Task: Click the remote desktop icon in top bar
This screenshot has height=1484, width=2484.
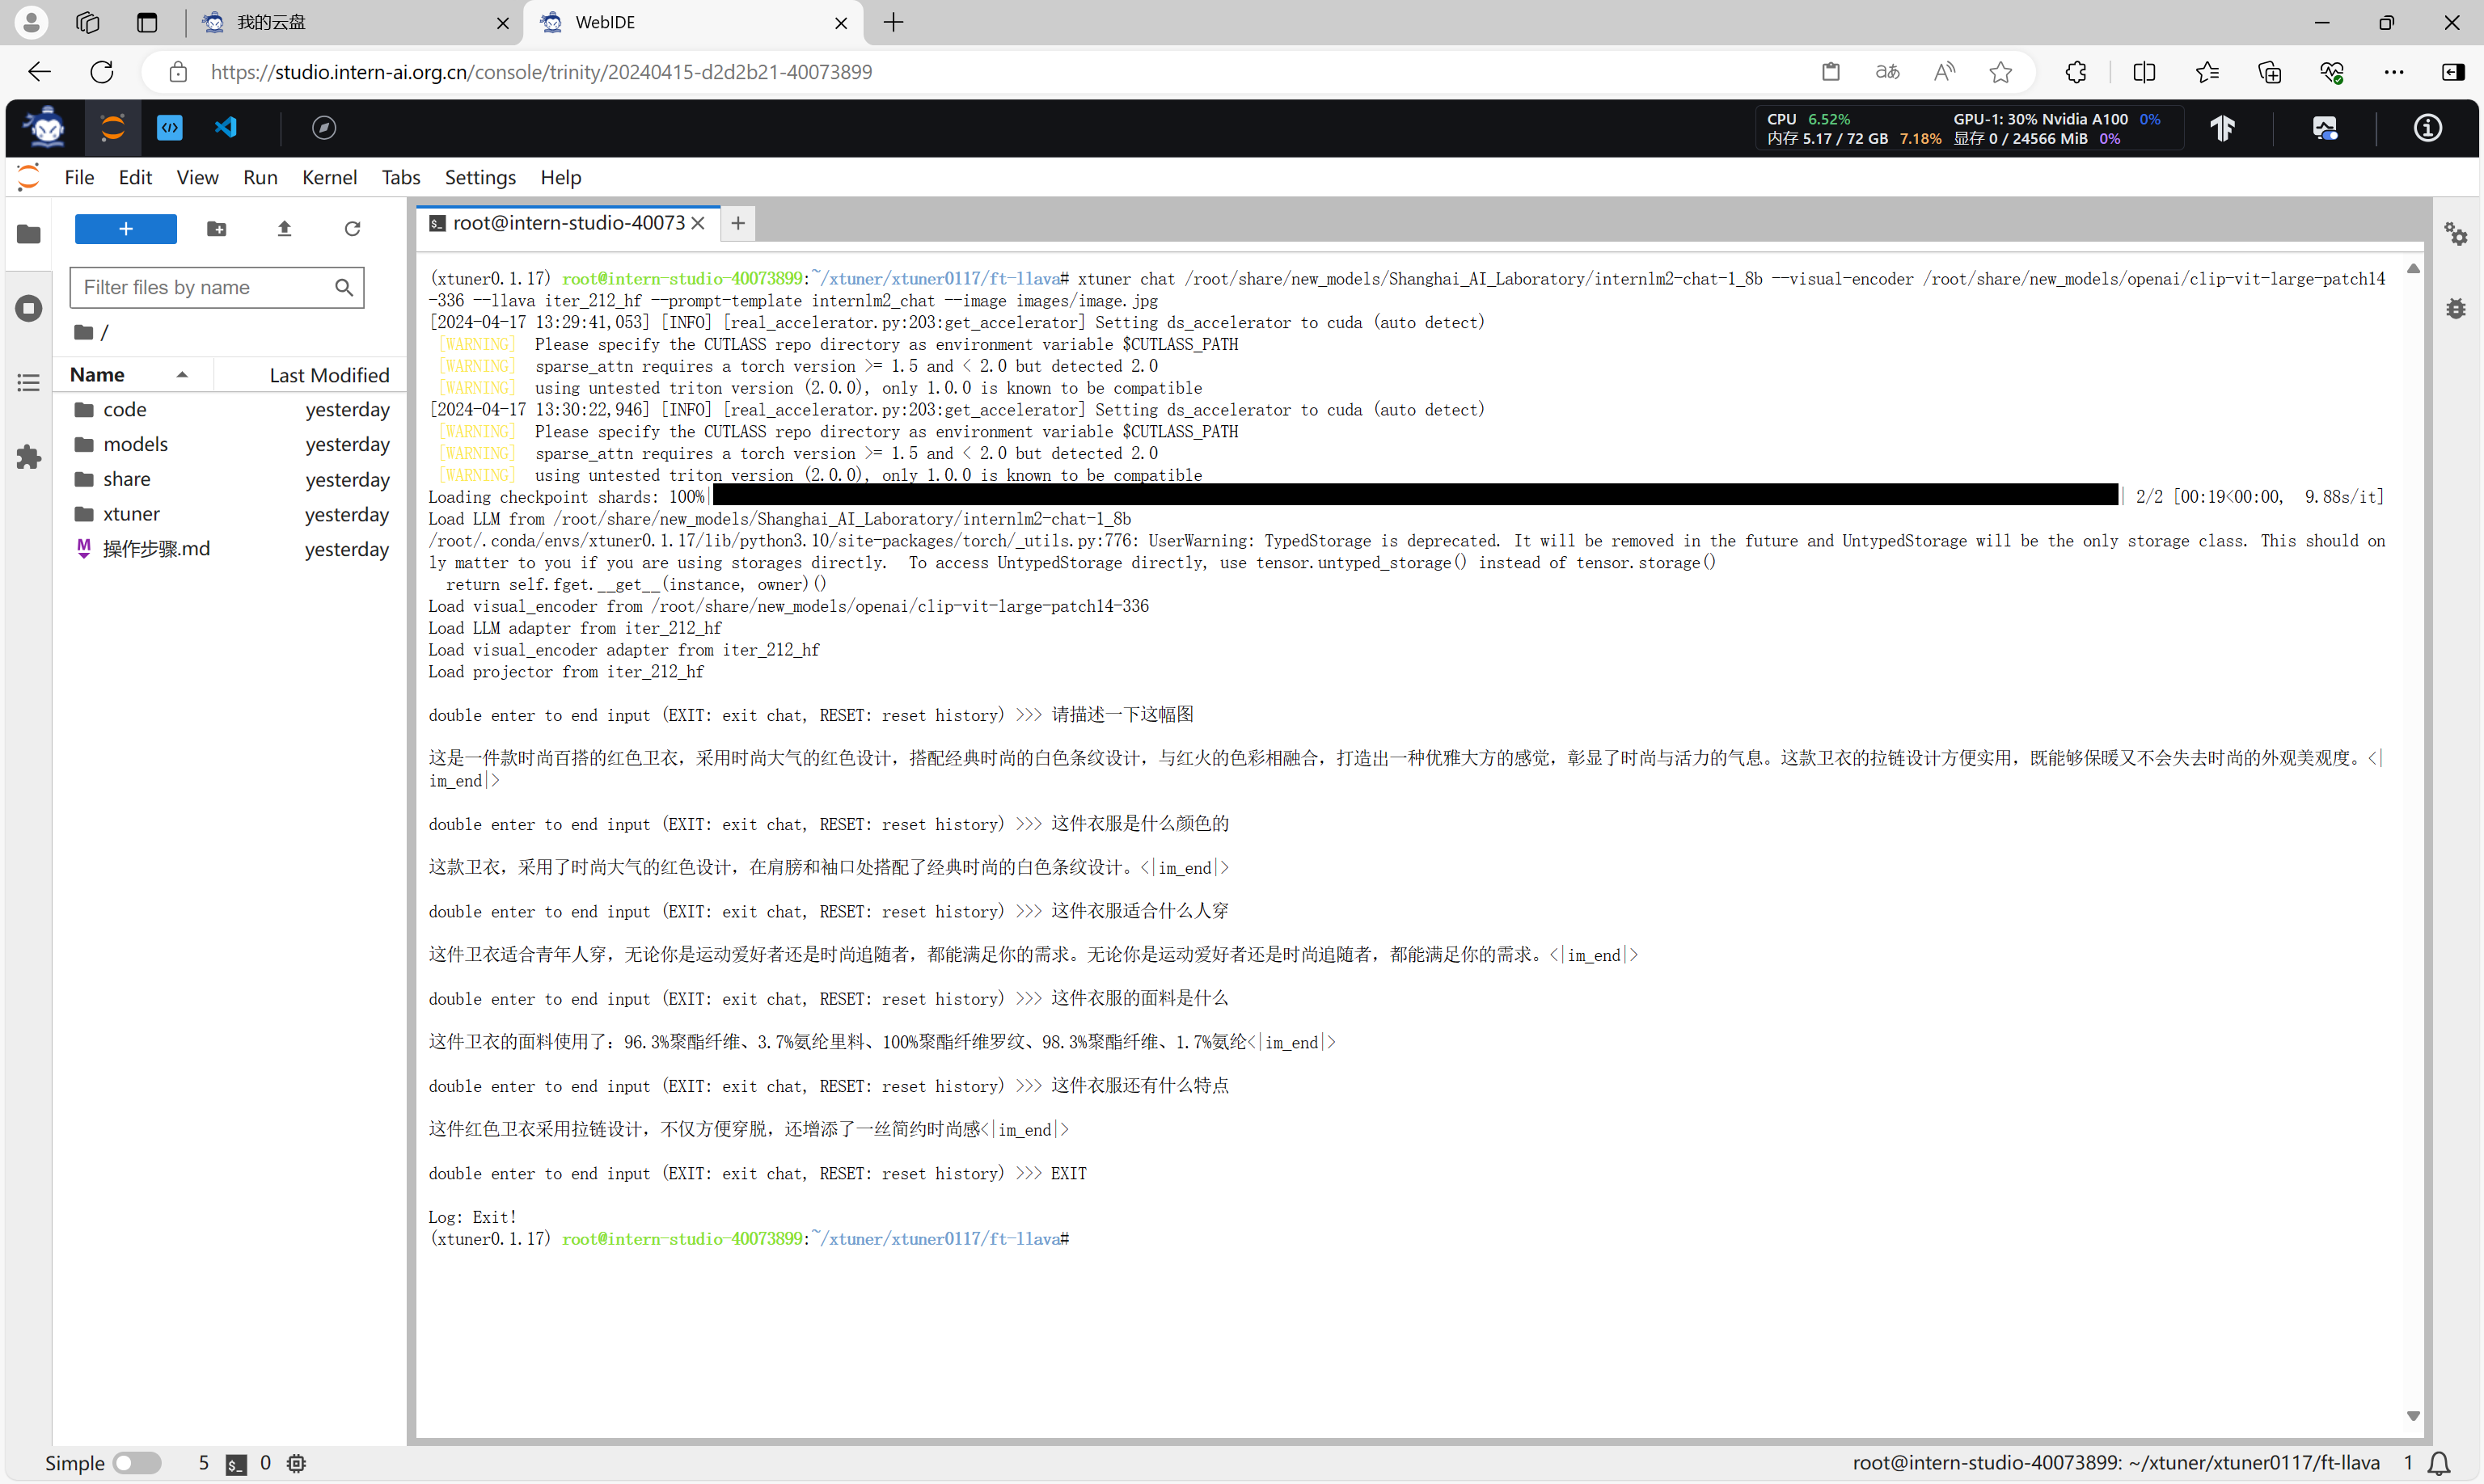Action: tap(2325, 128)
